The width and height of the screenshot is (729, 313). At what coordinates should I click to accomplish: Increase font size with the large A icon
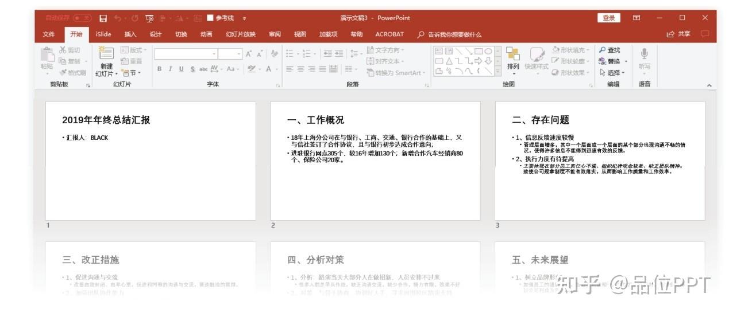[249, 53]
